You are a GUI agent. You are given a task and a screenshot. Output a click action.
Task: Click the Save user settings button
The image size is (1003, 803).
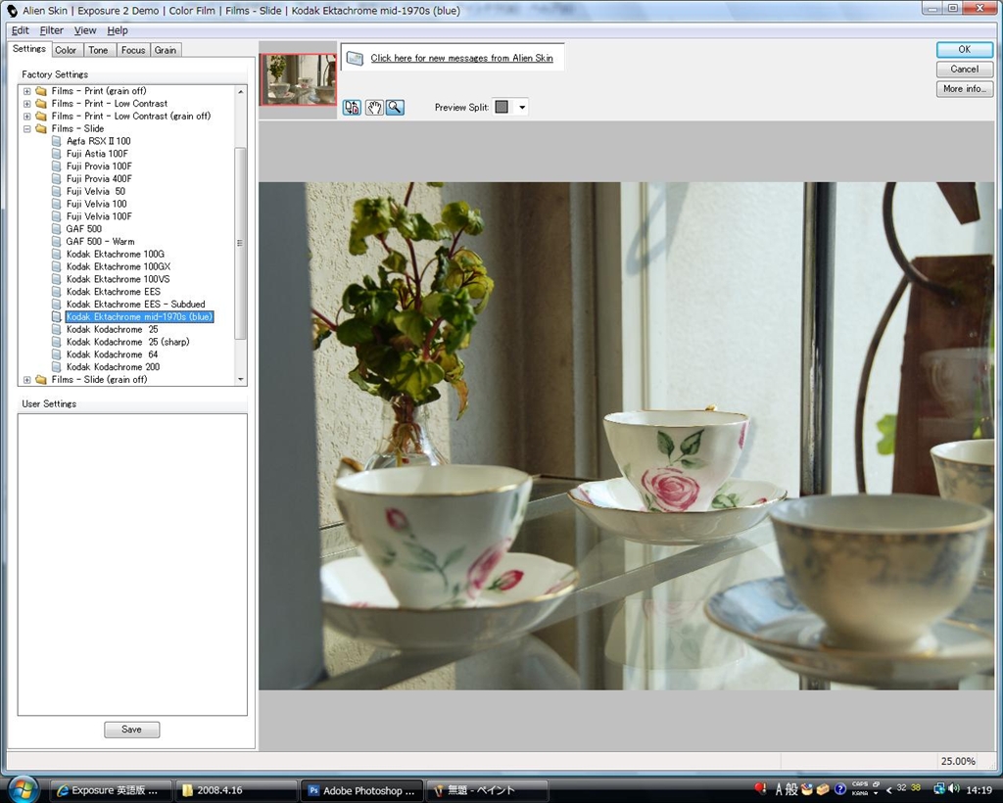(x=132, y=730)
